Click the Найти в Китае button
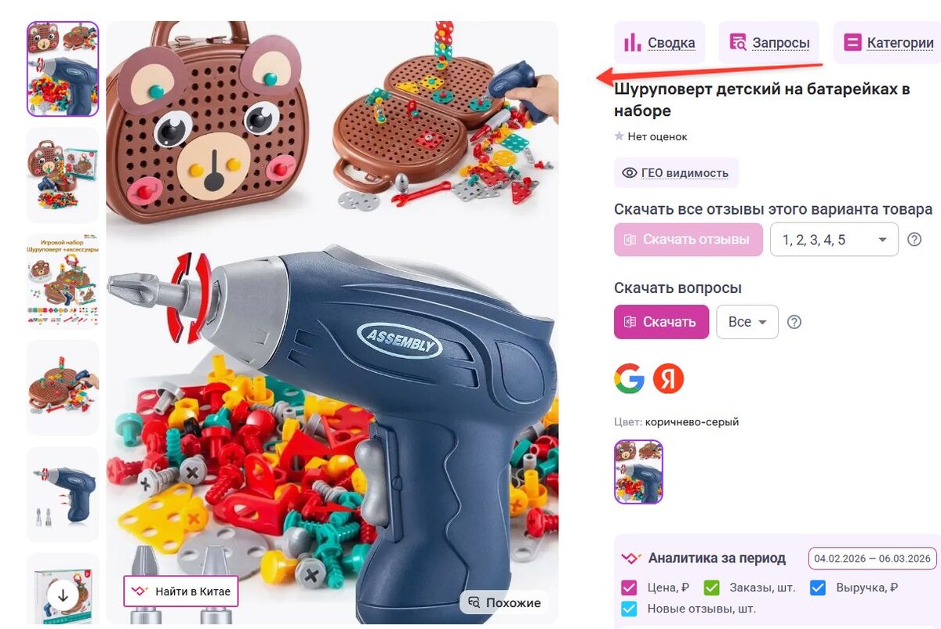Viewport: 941px width, 629px height. tap(180, 591)
